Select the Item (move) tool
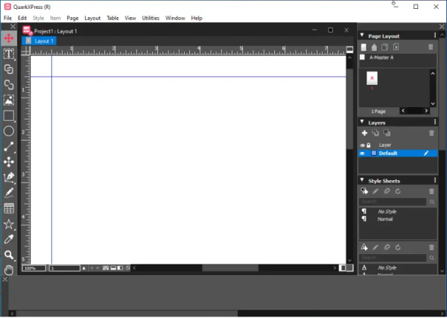This screenshot has height=318, width=447. [9, 38]
